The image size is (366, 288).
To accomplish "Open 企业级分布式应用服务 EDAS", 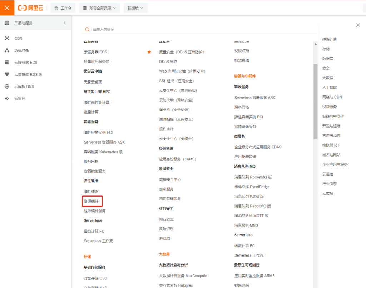I will click(x=258, y=147).
